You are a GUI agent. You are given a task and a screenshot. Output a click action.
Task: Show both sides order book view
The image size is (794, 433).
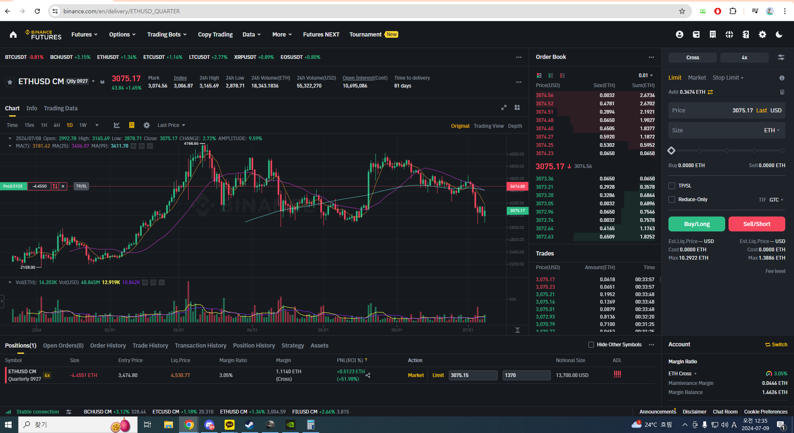[539, 75]
